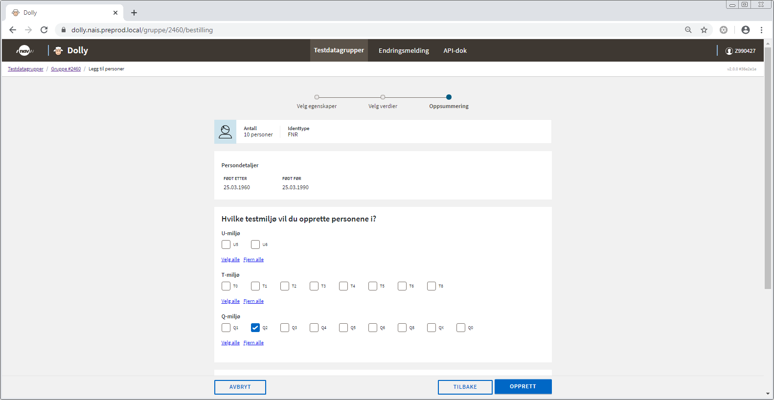774x400 pixels.
Task: Enable T0 test environment
Action: (226, 286)
